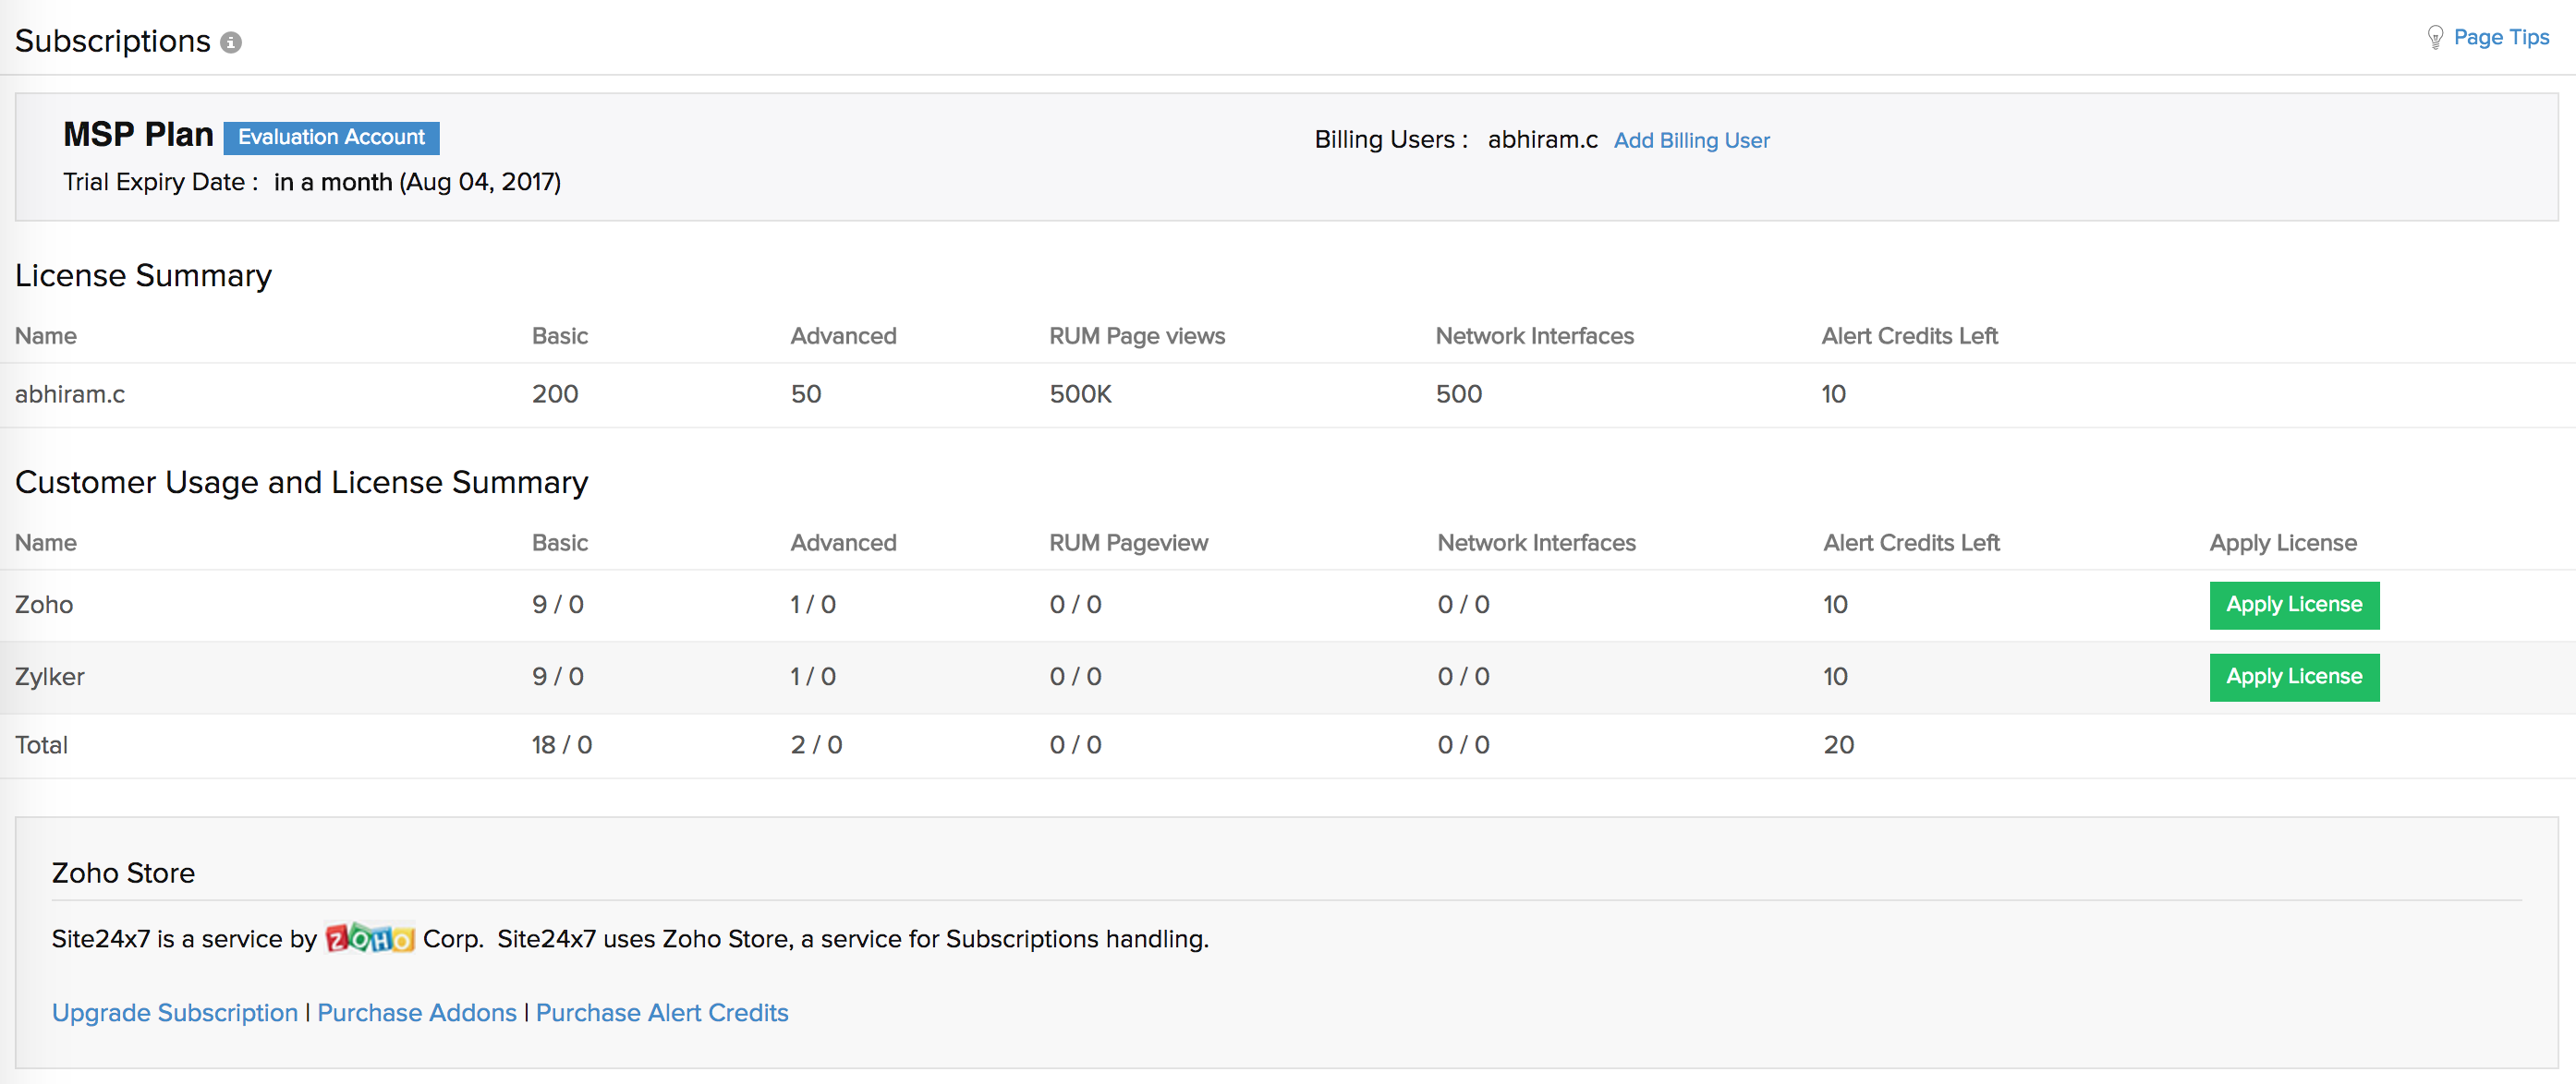The height and width of the screenshot is (1084, 2576).
Task: Click the Trial Expiry Date value Aug 04, 2017
Action: coord(482,182)
